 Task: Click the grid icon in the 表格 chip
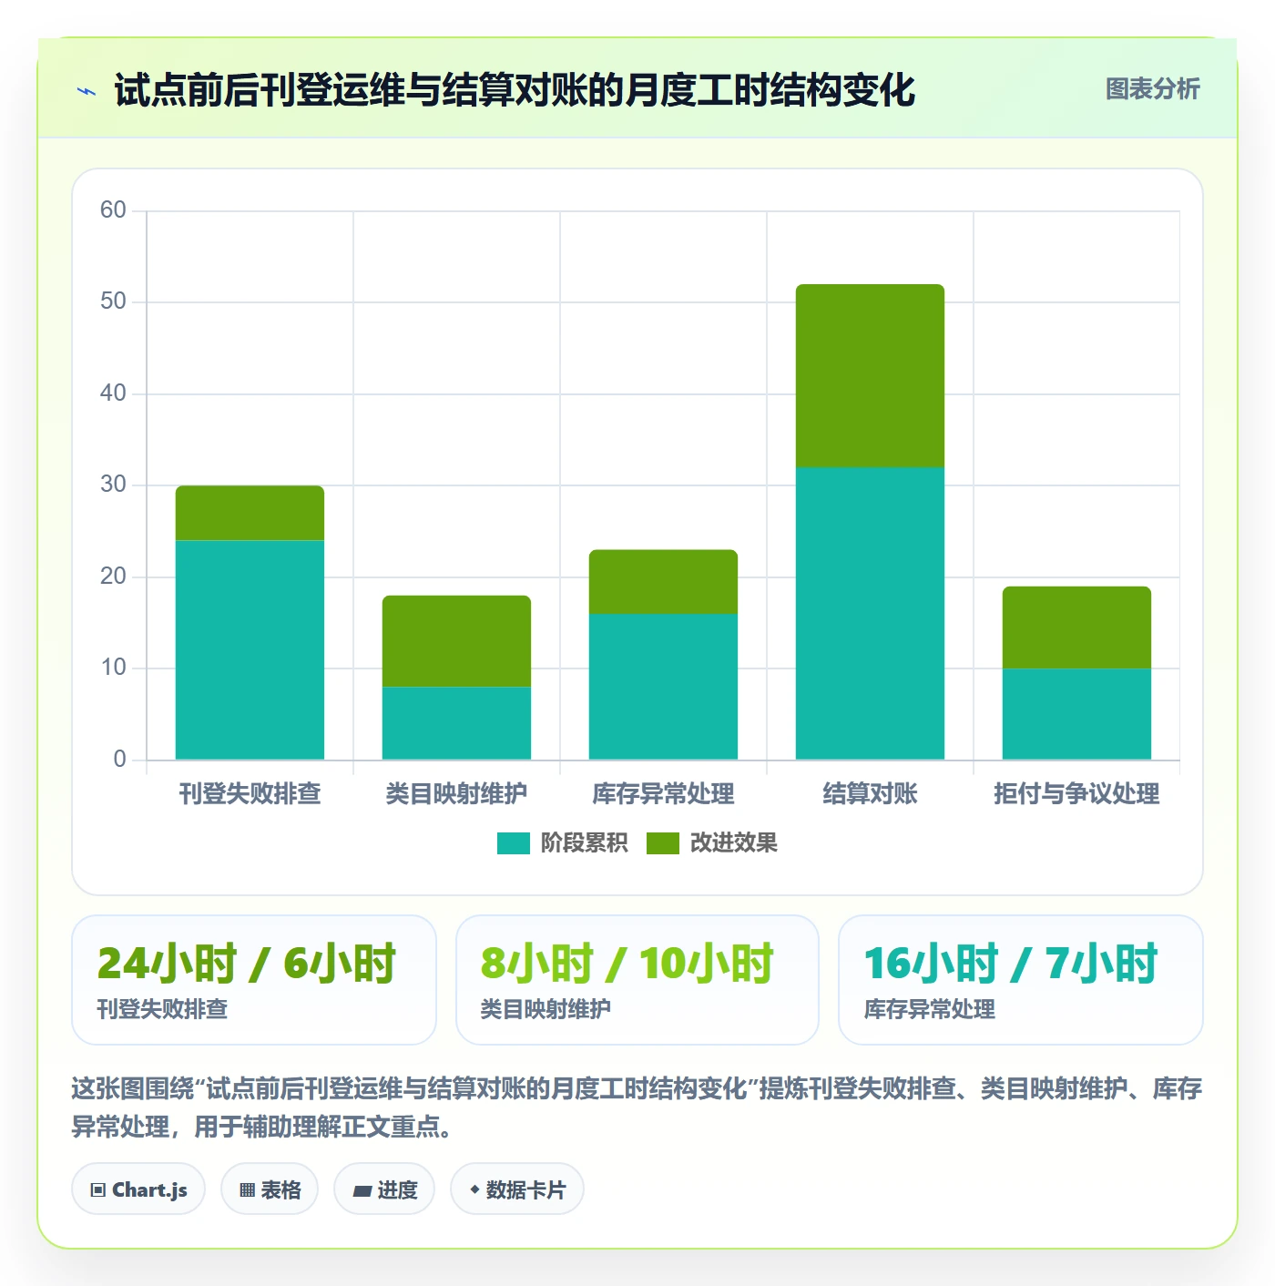coord(247,1189)
